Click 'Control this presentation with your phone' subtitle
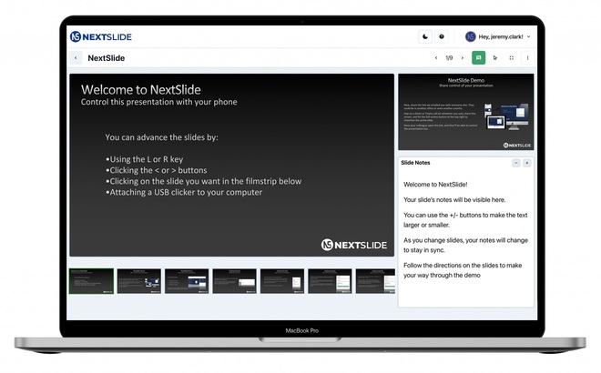The width and height of the screenshot is (601, 373). [x=159, y=102]
